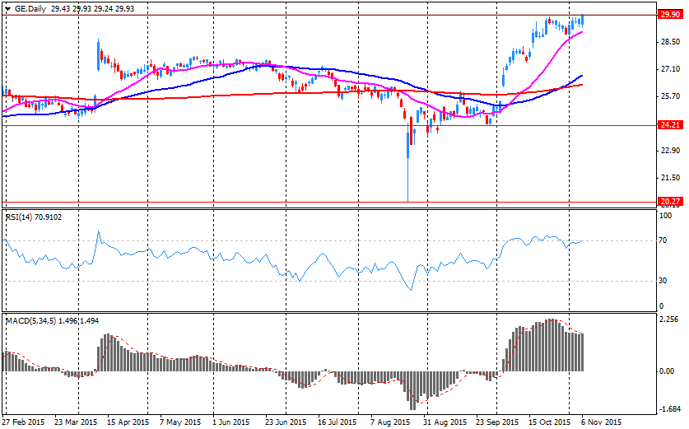Click the GE,Daily chart title
This screenshot has height=429, width=689.
pyautogui.click(x=30, y=9)
